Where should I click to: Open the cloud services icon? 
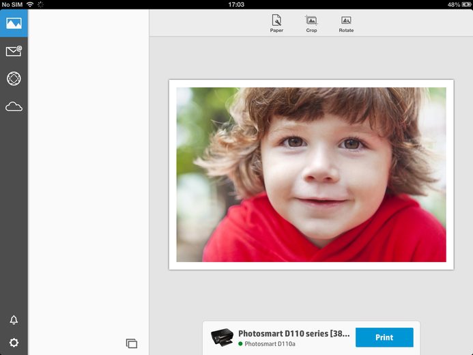click(x=14, y=106)
